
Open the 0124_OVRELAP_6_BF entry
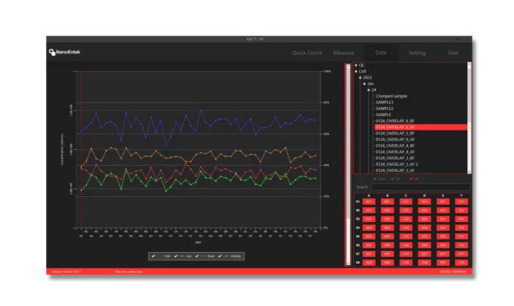click(395, 121)
